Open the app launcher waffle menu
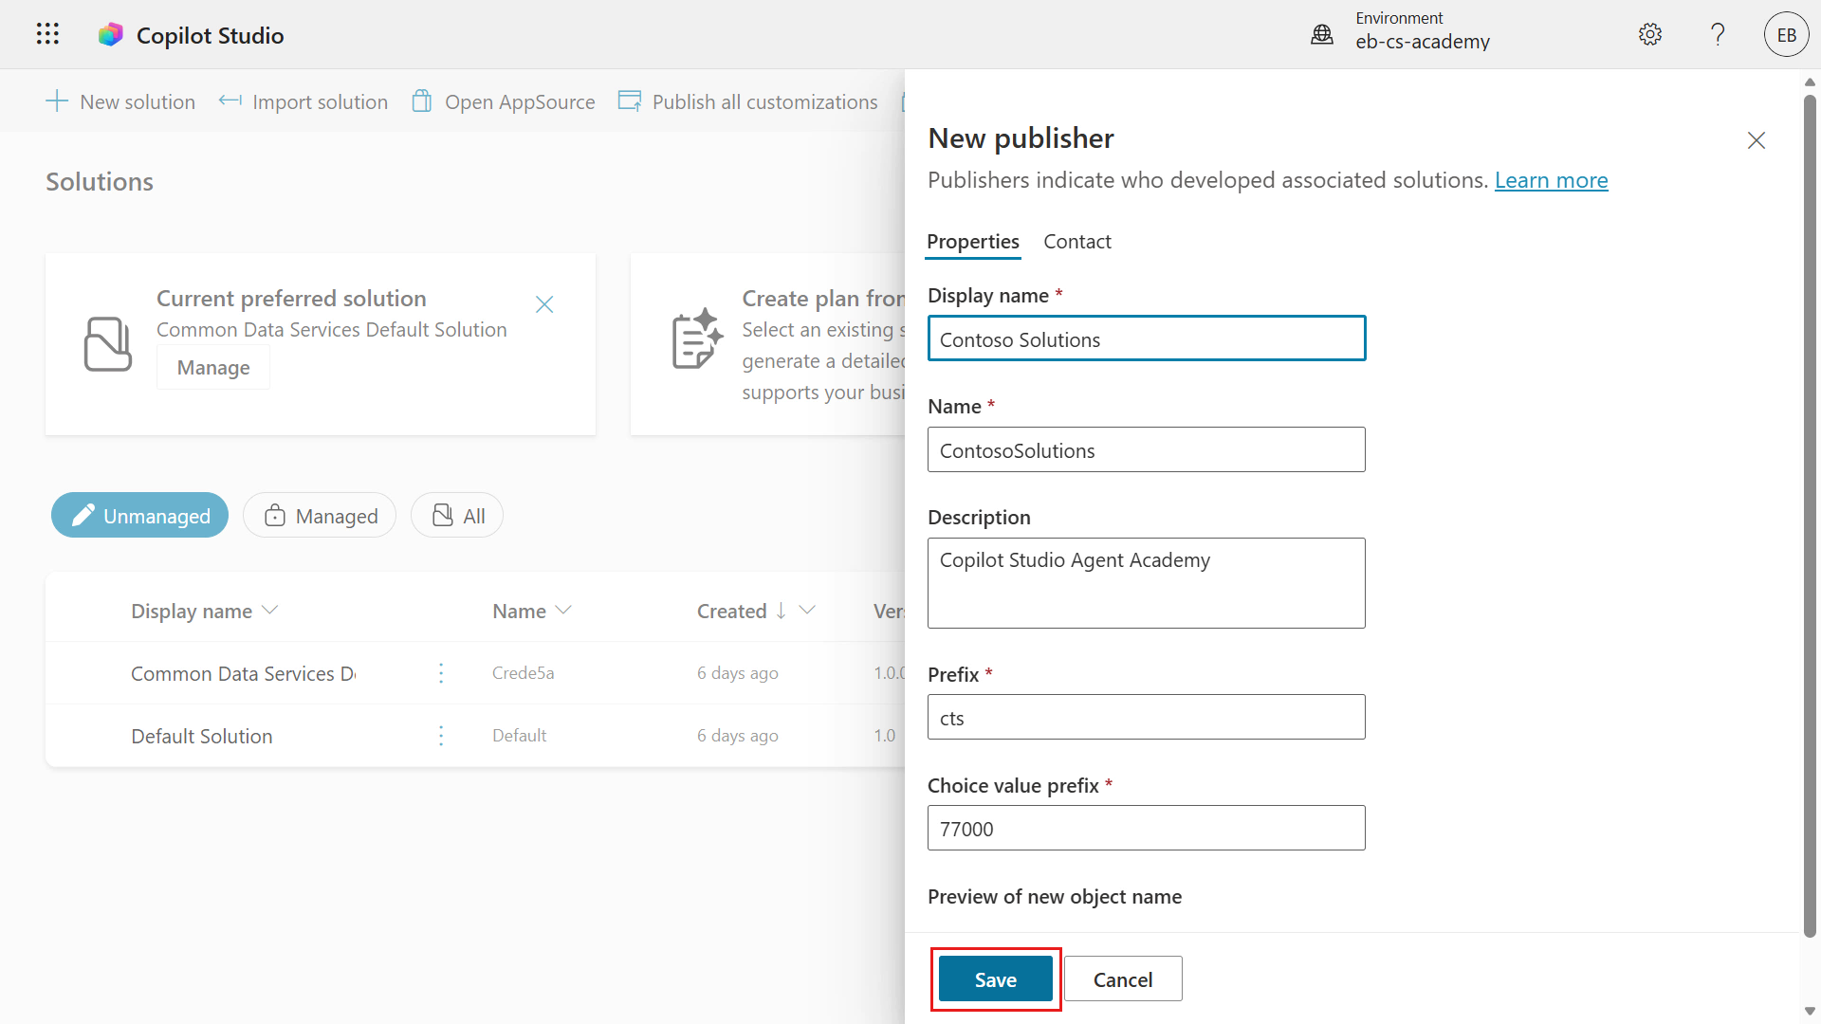 click(x=47, y=35)
